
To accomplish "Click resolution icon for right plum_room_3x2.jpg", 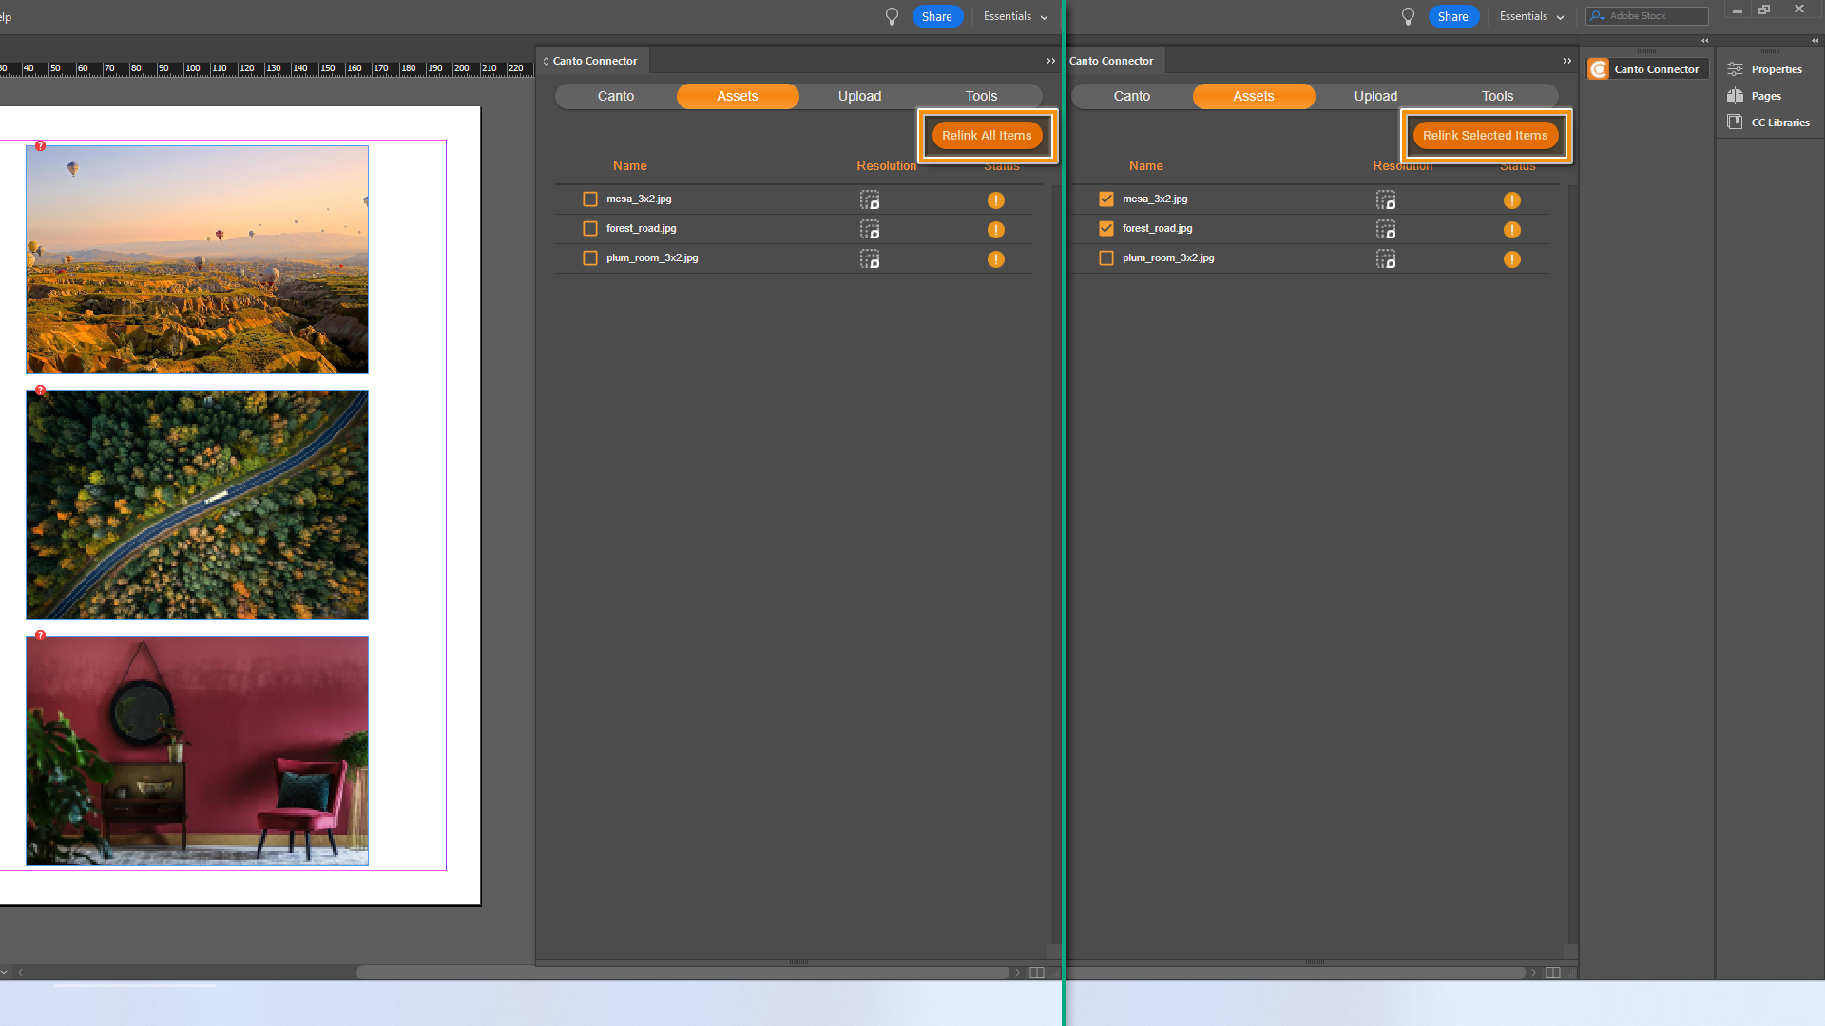I will click(1386, 259).
